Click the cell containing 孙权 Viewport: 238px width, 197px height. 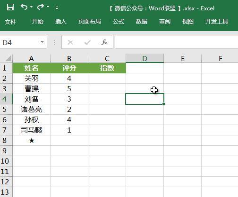tap(32, 120)
